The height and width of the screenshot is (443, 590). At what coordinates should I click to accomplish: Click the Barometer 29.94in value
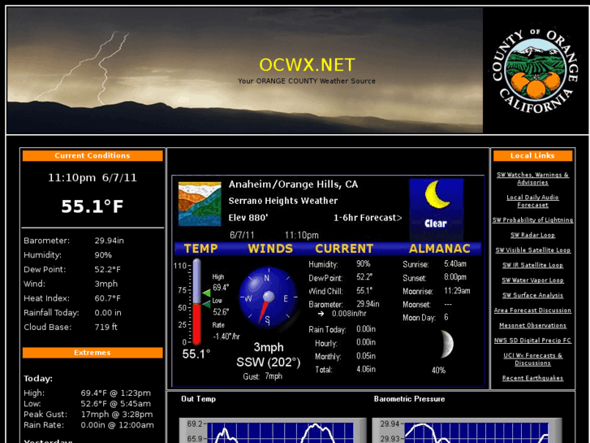pos(109,241)
